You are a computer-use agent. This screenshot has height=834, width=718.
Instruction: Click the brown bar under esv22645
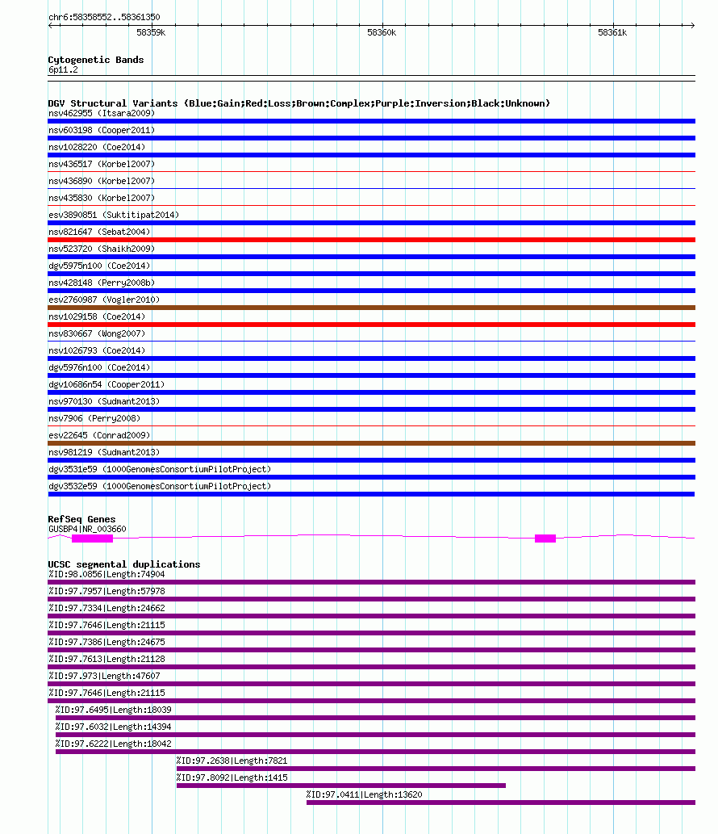click(371, 443)
